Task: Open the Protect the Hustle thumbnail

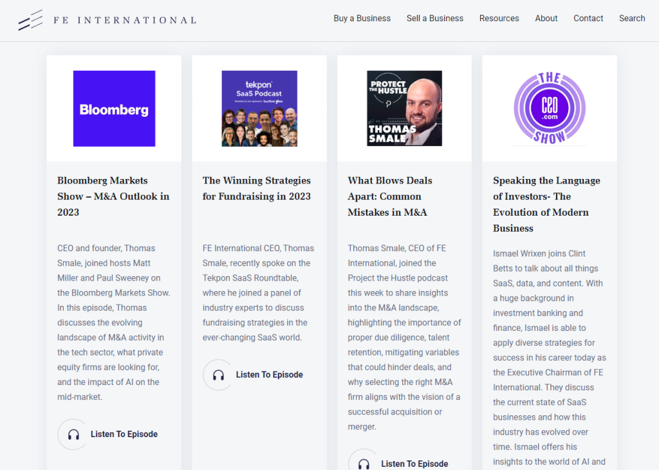Action: pyautogui.click(x=404, y=108)
